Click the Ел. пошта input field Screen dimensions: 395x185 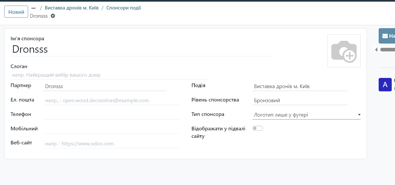[x=111, y=101]
